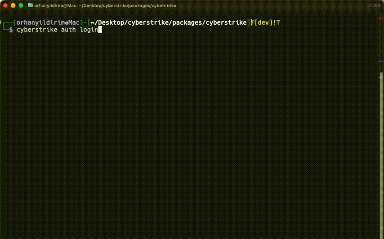Click the hostname Mac in the prompt

coord(74,22)
